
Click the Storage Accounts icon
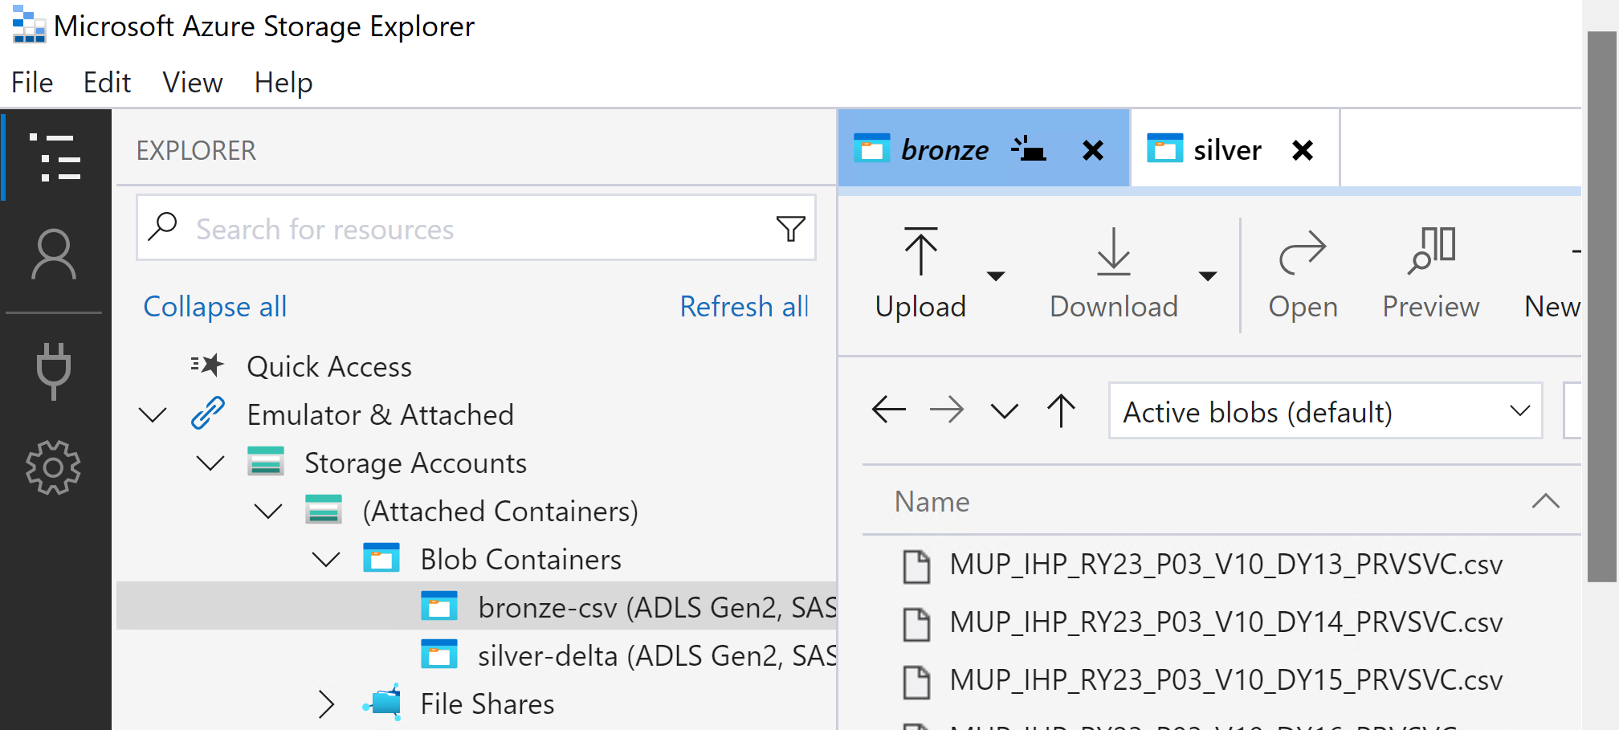coord(266,462)
